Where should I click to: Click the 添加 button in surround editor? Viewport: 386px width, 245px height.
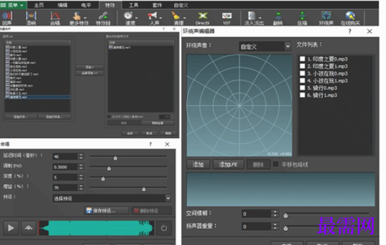198,165
